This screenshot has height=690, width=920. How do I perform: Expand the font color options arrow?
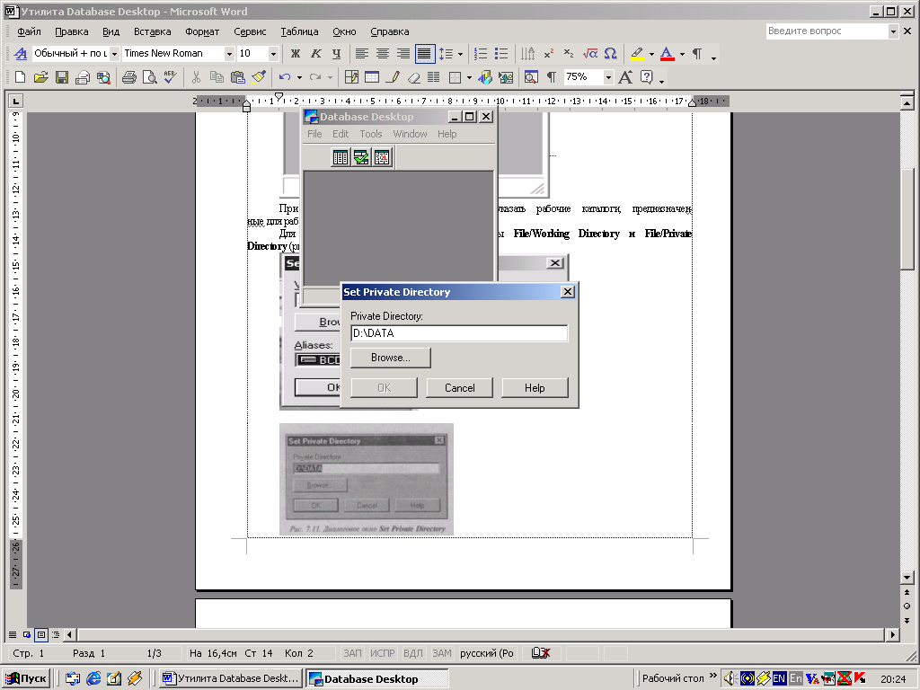[682, 53]
